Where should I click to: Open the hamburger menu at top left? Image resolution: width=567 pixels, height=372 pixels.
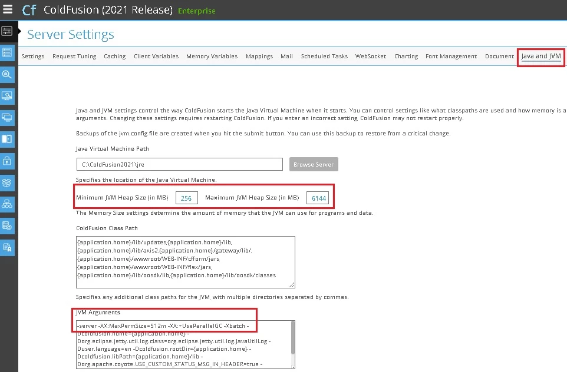tap(7, 9)
